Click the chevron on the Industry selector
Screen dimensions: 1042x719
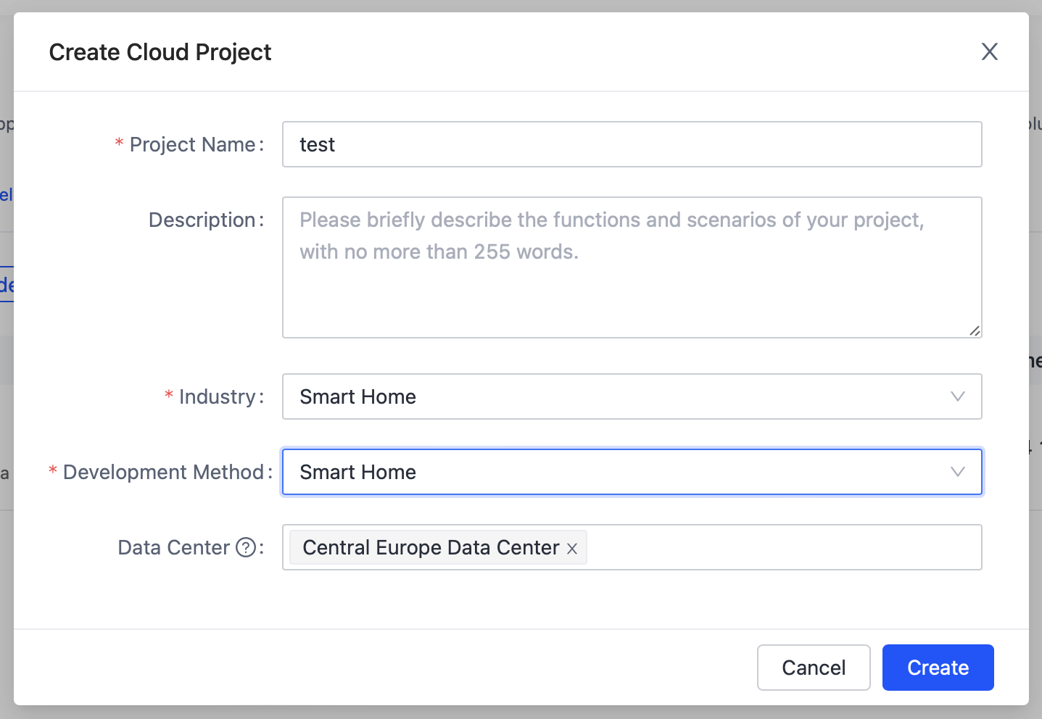[x=957, y=396]
